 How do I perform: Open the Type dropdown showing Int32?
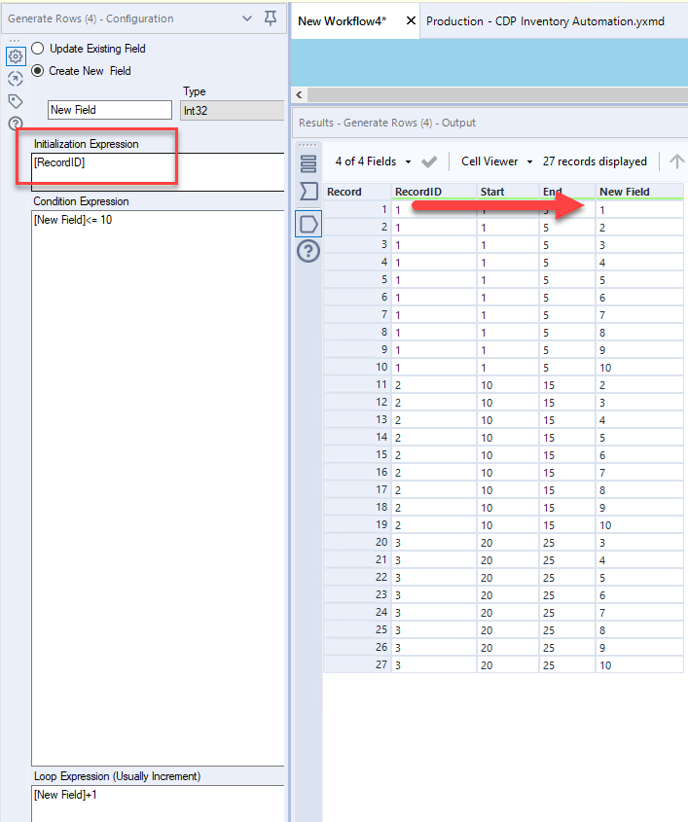[x=233, y=111]
